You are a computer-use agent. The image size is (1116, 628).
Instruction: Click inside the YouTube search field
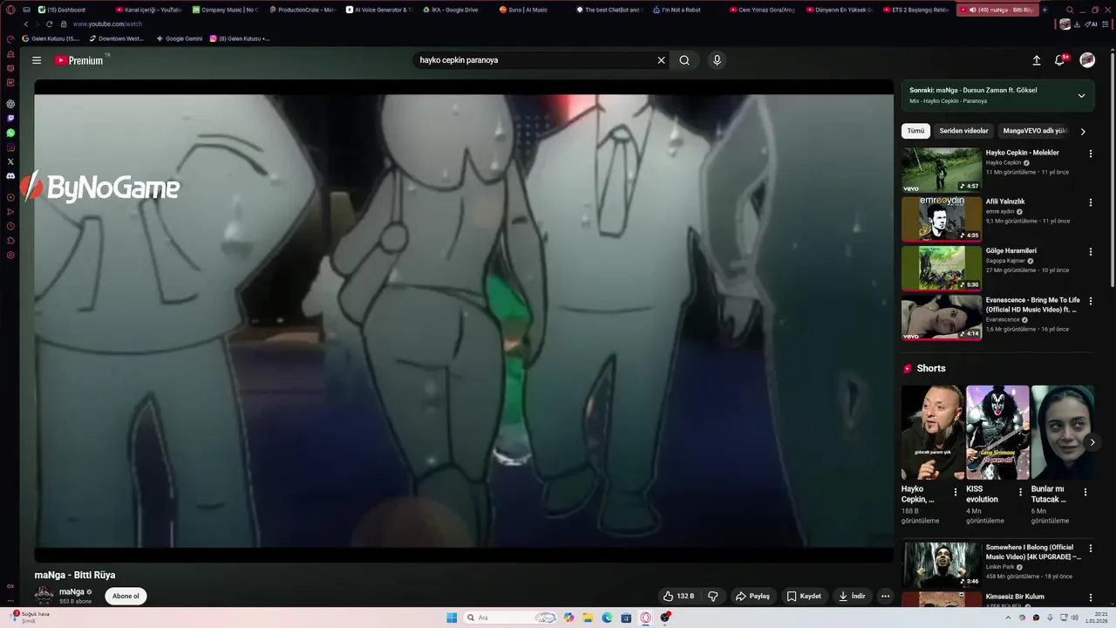click(532, 60)
